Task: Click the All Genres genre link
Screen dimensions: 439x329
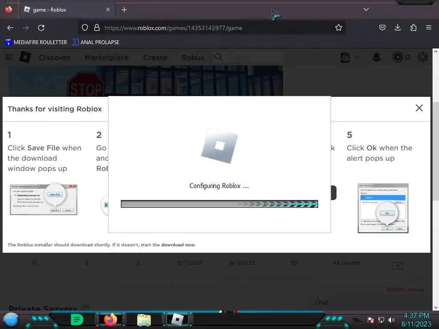Action: 346,263
